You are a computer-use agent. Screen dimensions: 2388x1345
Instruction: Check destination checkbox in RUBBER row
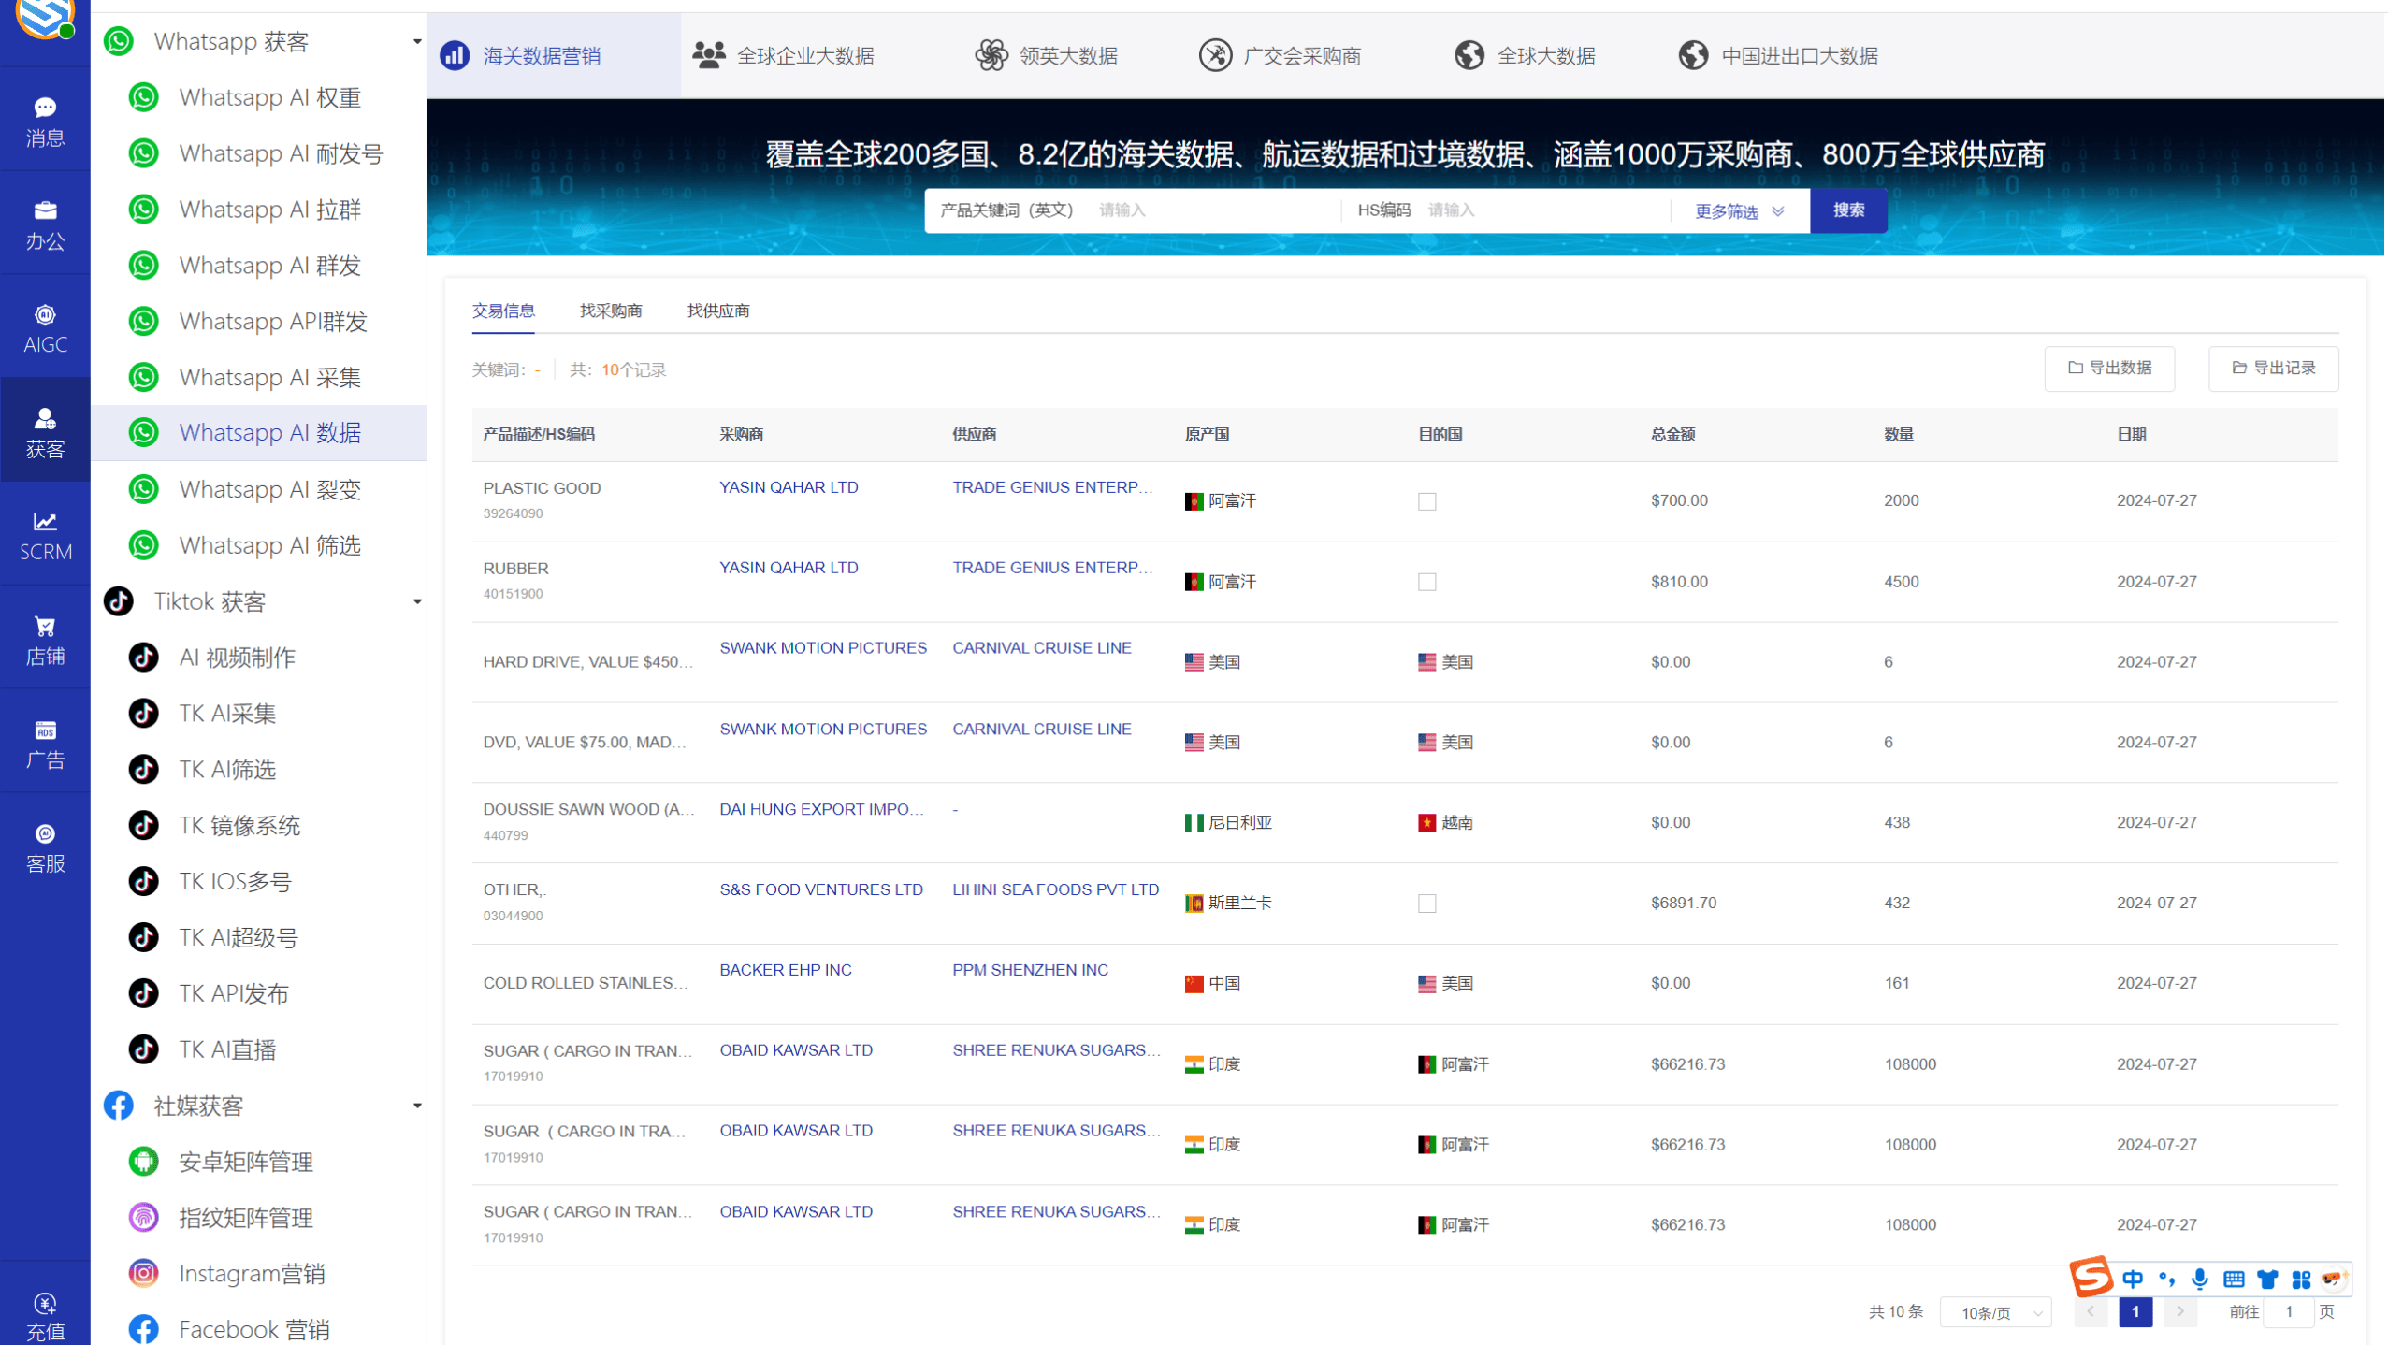coord(1426,581)
